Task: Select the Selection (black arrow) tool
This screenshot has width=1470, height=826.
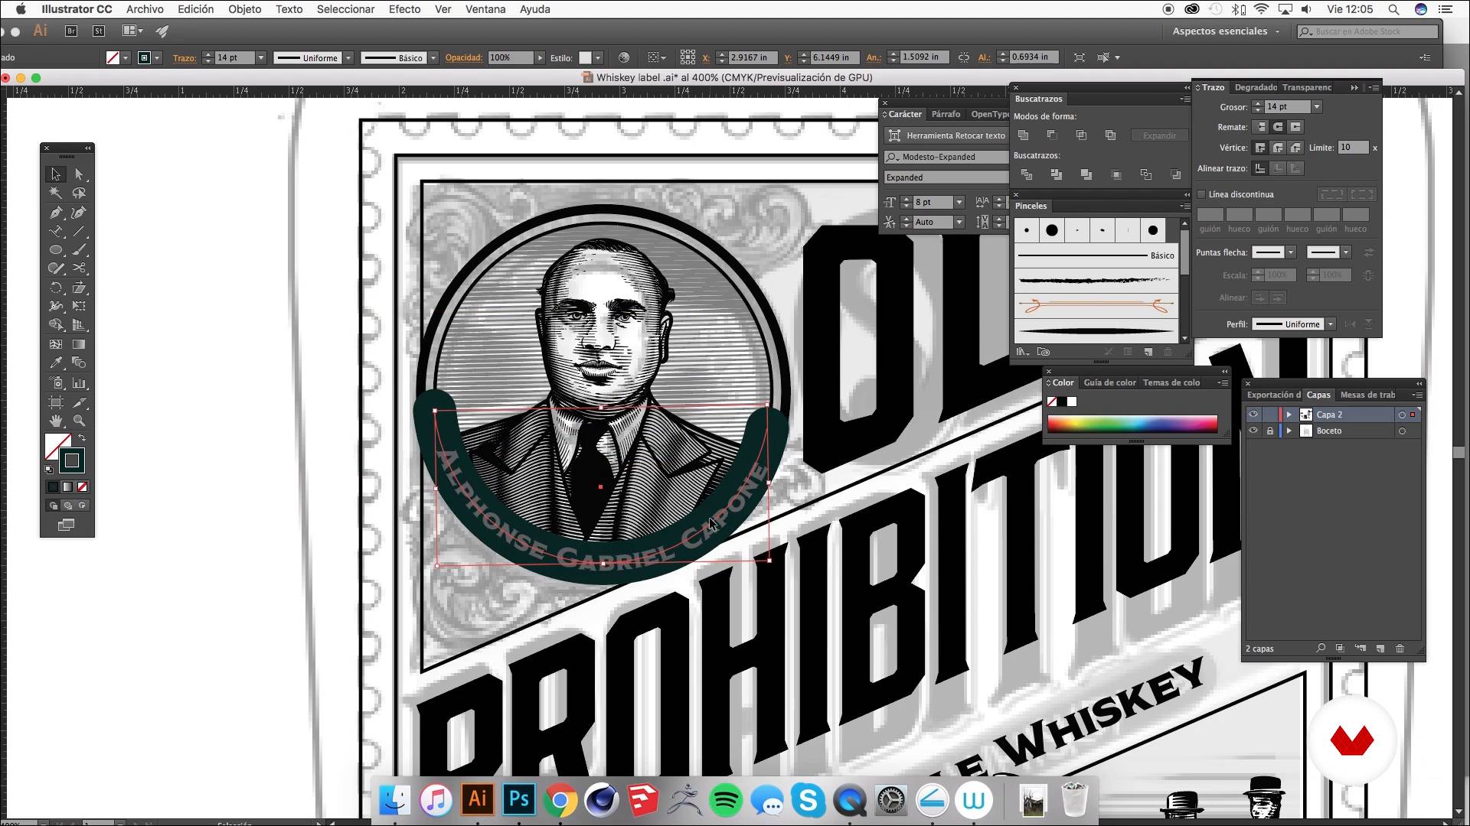Action: 56,174
